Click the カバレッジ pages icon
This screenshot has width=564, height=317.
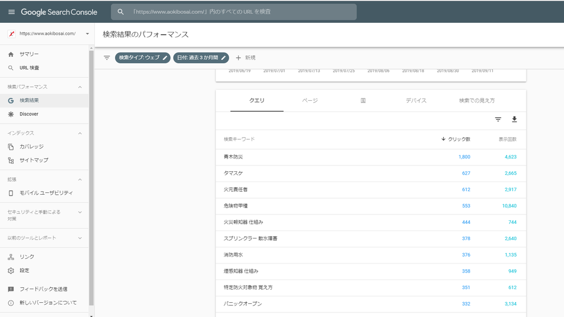pos(11,147)
